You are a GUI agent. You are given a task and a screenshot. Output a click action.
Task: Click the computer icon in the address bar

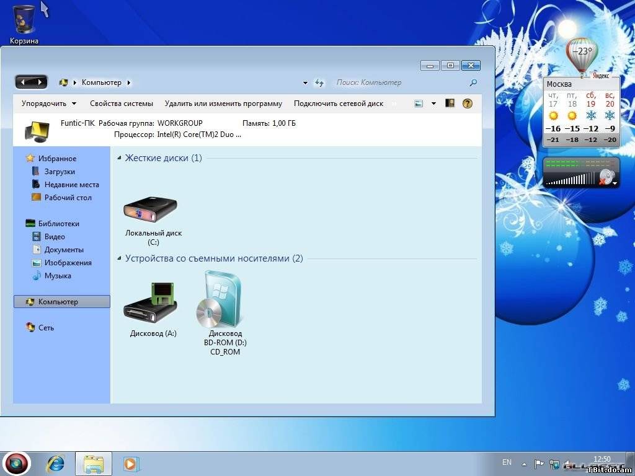pos(64,82)
